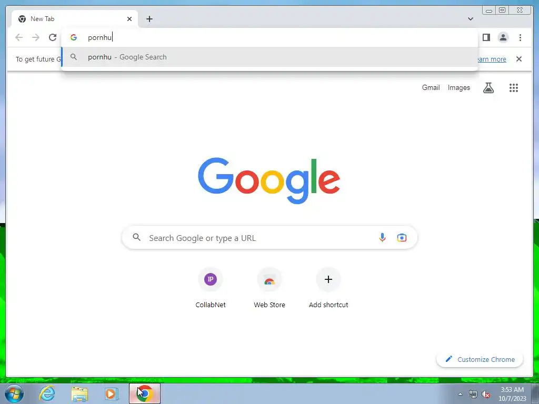This screenshot has height=404, width=539.
Task: Expand the tab search dropdown arrow
Action: (471, 19)
